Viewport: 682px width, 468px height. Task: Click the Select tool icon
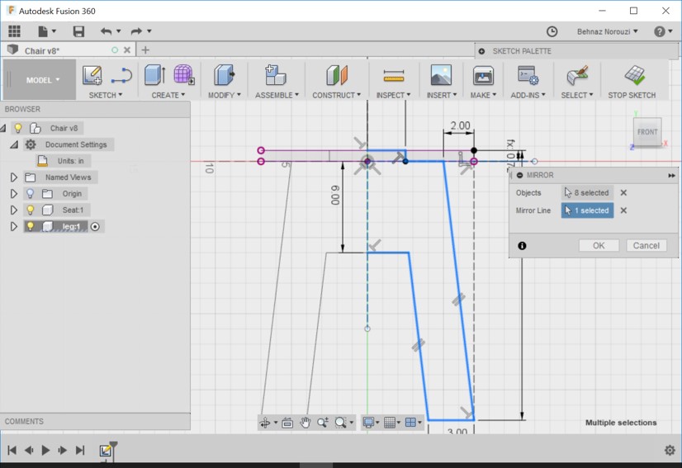[x=577, y=75]
